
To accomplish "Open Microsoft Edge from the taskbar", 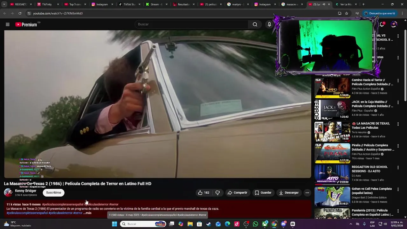I will tap(227, 224).
